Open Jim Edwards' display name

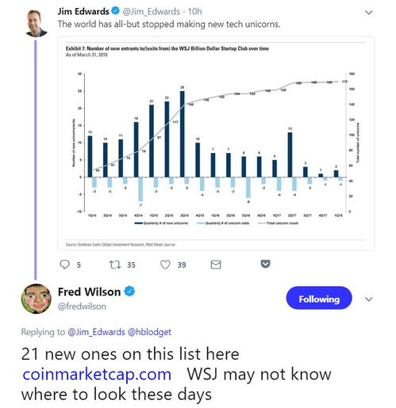(83, 11)
